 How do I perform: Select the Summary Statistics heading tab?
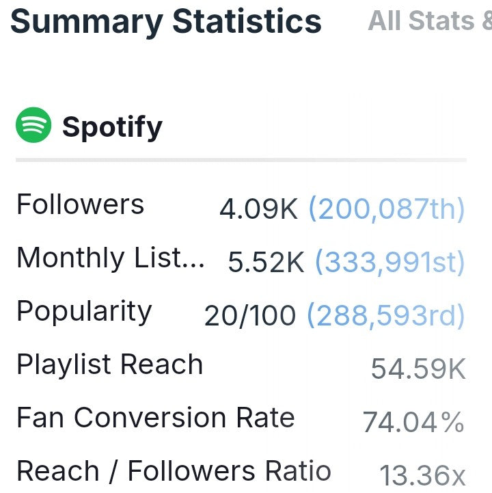coord(166,22)
